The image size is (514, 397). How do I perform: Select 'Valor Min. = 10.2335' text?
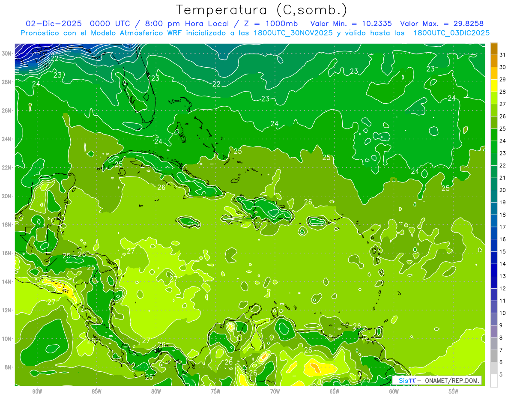coord(350,24)
